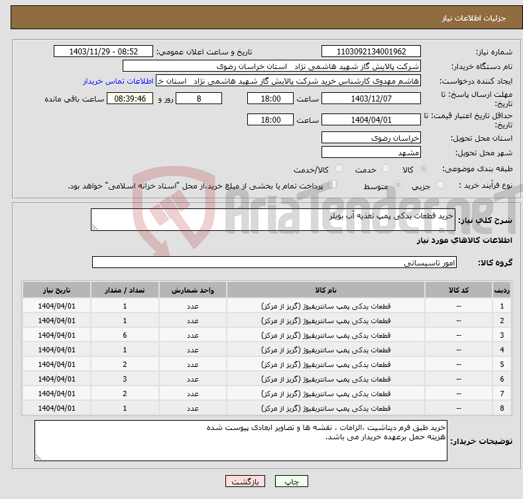Viewport: 523px width, 499px height.
Task: Click the چاپ print button
Action: [292, 481]
